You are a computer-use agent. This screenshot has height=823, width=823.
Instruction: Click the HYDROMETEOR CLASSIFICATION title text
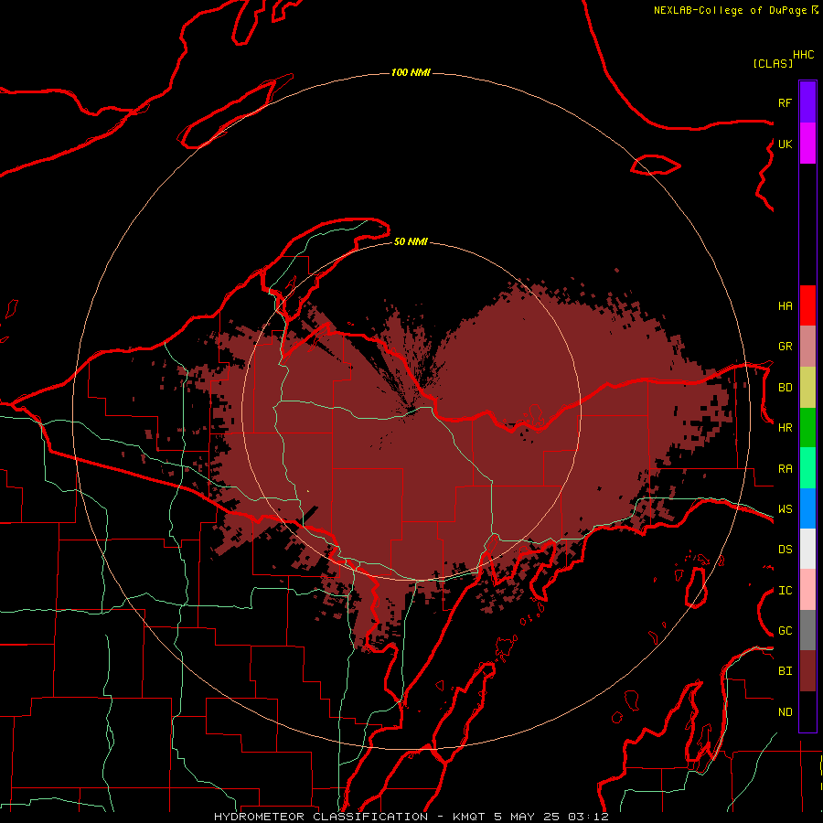coord(321,817)
